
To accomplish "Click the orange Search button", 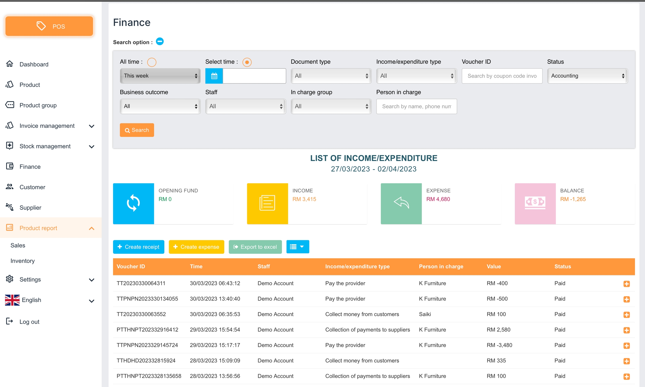I will 137,130.
